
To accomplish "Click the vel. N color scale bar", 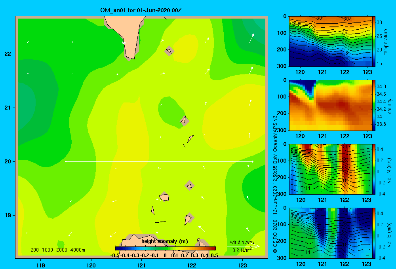I will [374, 169].
